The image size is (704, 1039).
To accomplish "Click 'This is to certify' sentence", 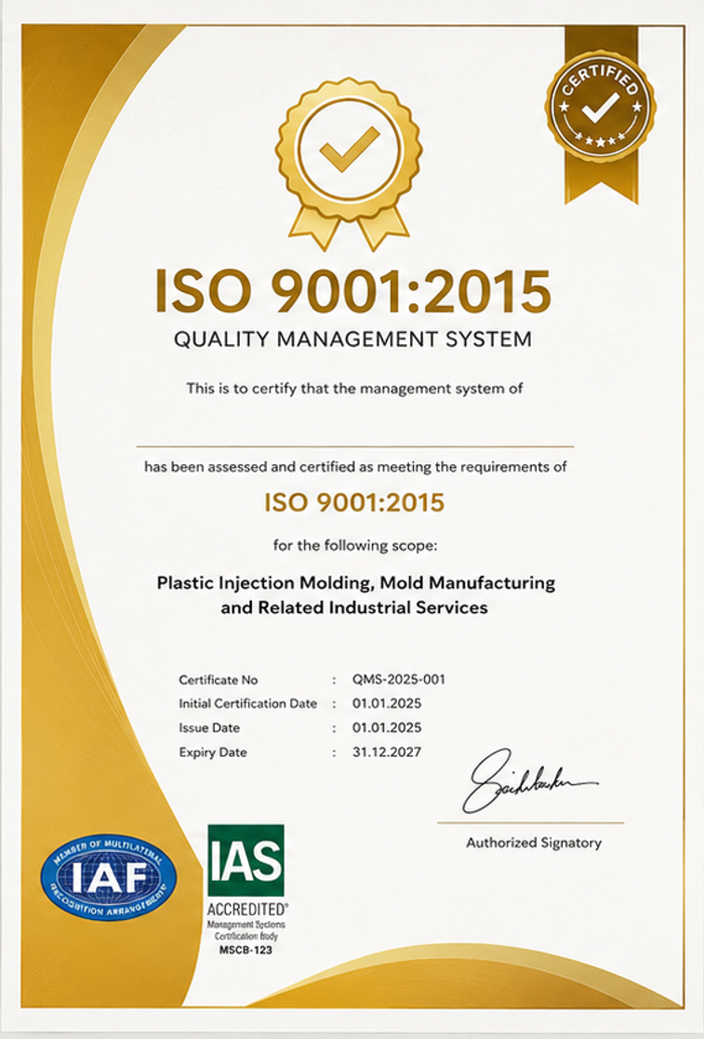I will (x=354, y=388).
